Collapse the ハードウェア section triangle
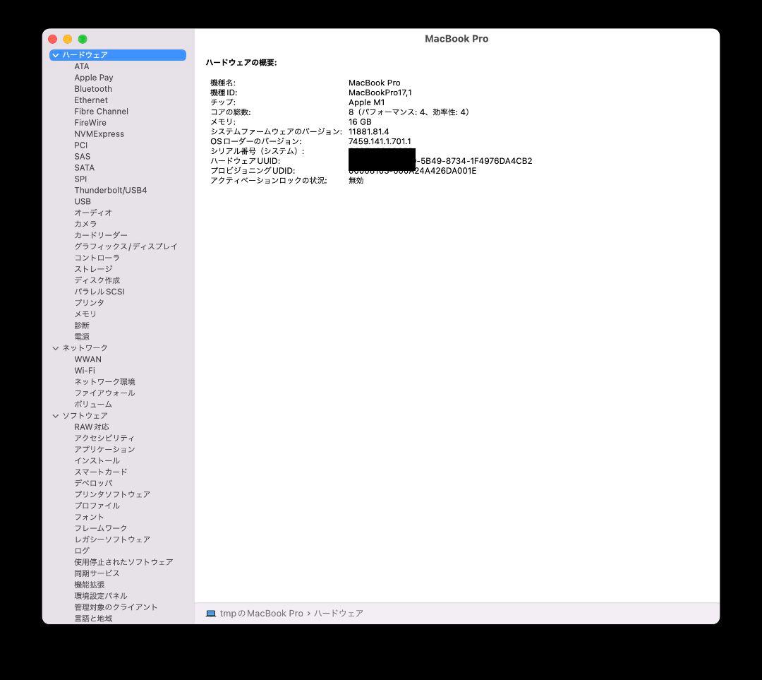This screenshot has height=680, width=762. tap(55, 55)
